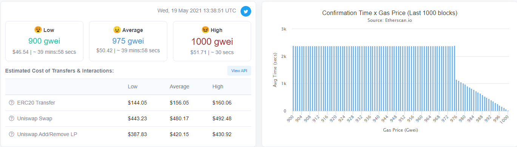Screen dimensions: 517x147
Task: Click the Average gas emoji icon
Action: click(x=117, y=30)
